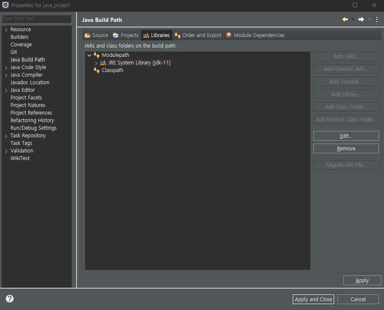Screen dimensions: 384x310
Task: Switch to the Projects tab
Action: 125,35
